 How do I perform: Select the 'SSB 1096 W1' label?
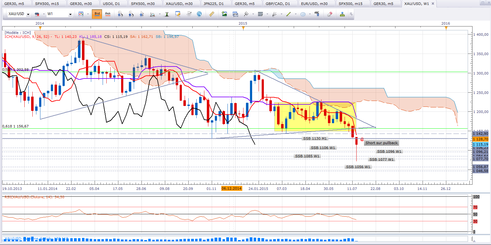click(x=389, y=151)
